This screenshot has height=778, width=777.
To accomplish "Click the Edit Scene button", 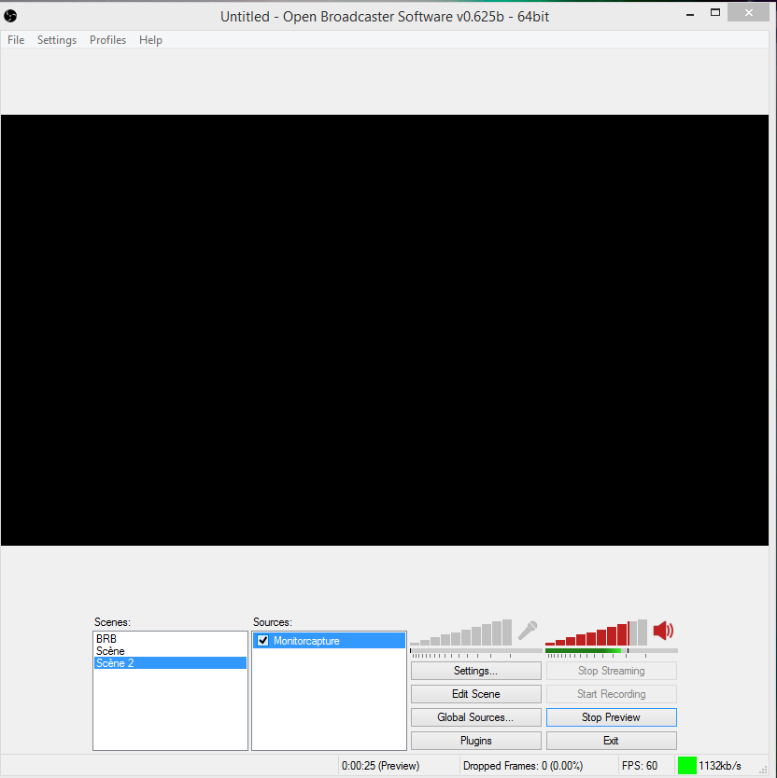I will pos(476,694).
